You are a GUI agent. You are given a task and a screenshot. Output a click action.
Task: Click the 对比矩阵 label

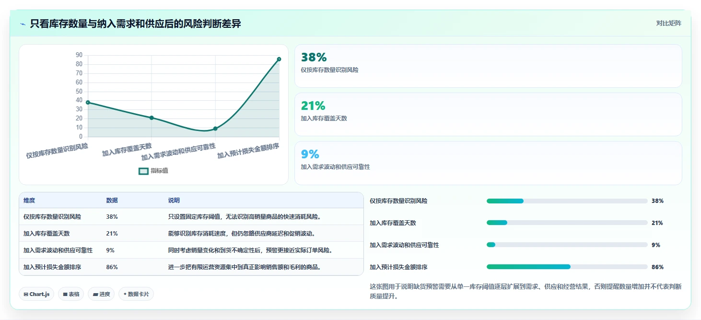[x=668, y=23]
